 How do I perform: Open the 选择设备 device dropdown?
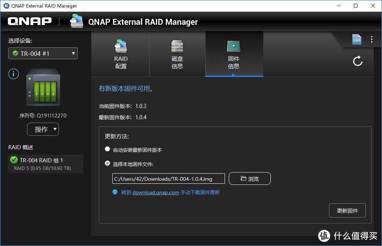click(x=43, y=53)
